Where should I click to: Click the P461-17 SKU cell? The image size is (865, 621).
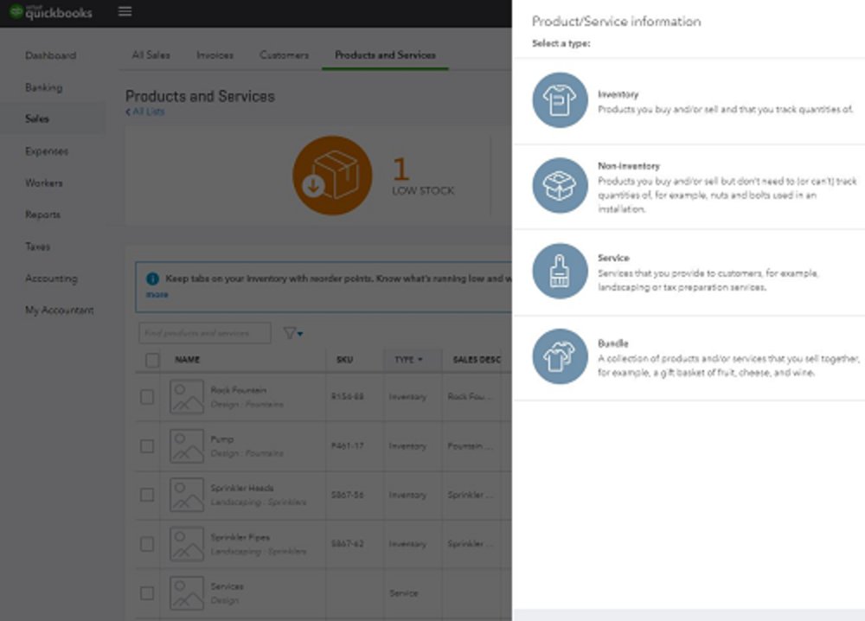click(x=347, y=445)
